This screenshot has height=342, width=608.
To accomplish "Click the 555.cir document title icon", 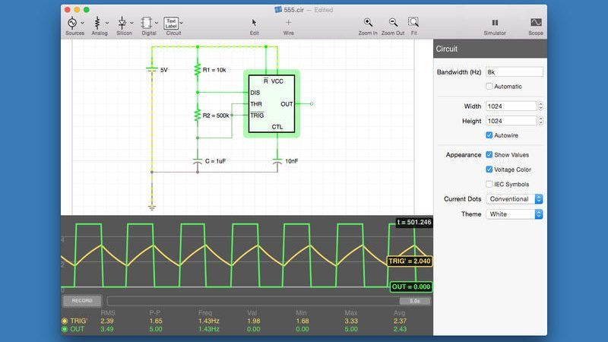I will [278, 10].
